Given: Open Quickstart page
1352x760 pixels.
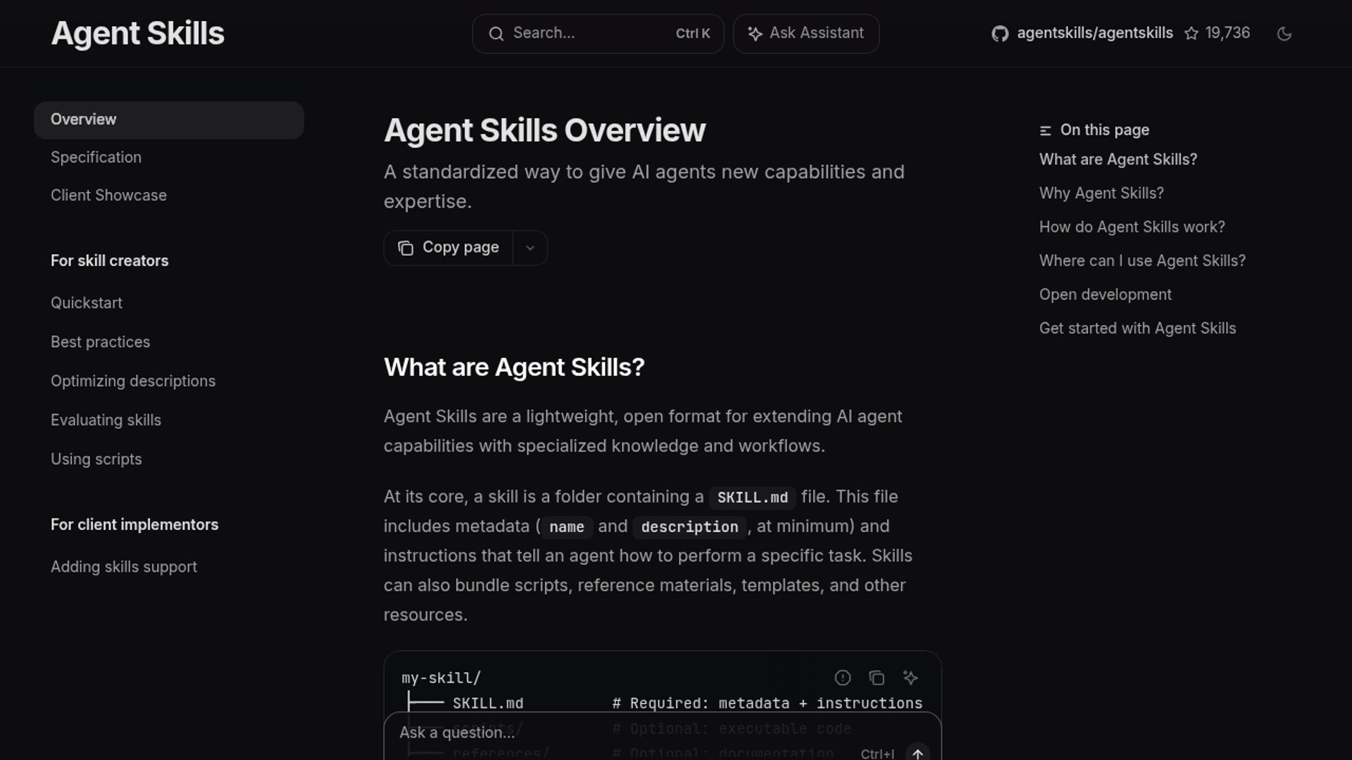Looking at the screenshot, I should click(87, 303).
